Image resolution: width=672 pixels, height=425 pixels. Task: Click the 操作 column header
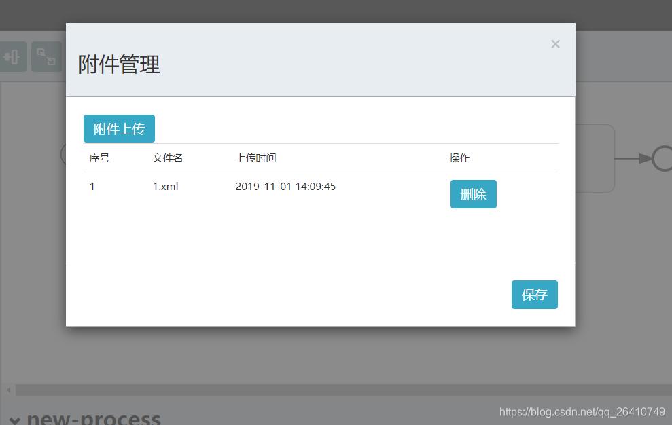coord(459,158)
